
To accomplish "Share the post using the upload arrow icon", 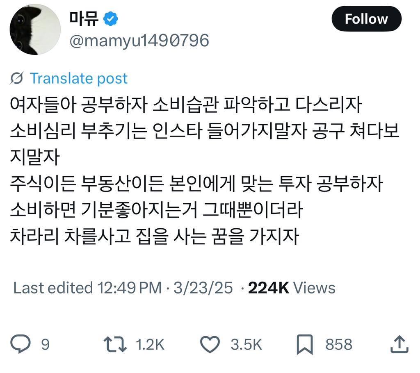I will 399,344.
